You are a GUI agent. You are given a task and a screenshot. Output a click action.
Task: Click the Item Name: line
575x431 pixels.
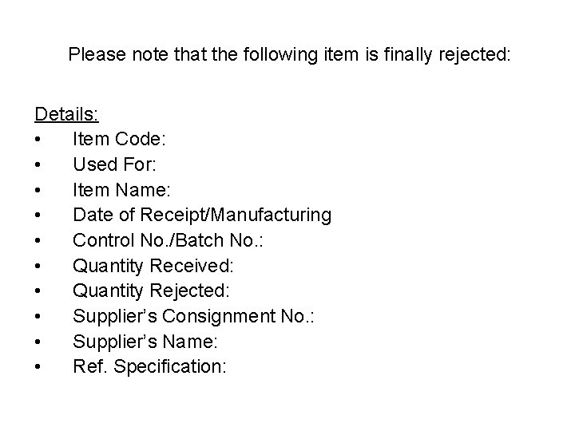click(121, 190)
